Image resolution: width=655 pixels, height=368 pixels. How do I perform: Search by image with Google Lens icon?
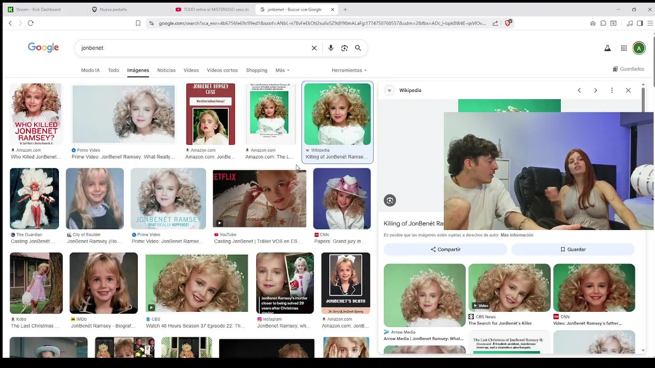[344, 48]
